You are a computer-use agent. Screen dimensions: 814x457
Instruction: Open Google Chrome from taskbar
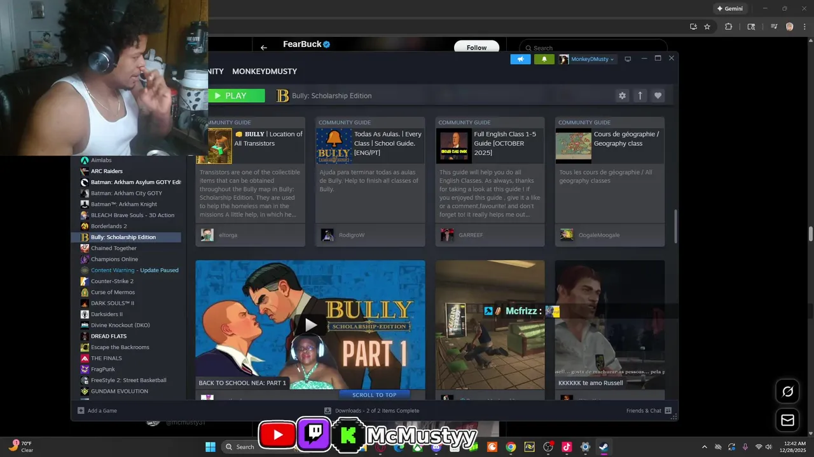pos(511,447)
